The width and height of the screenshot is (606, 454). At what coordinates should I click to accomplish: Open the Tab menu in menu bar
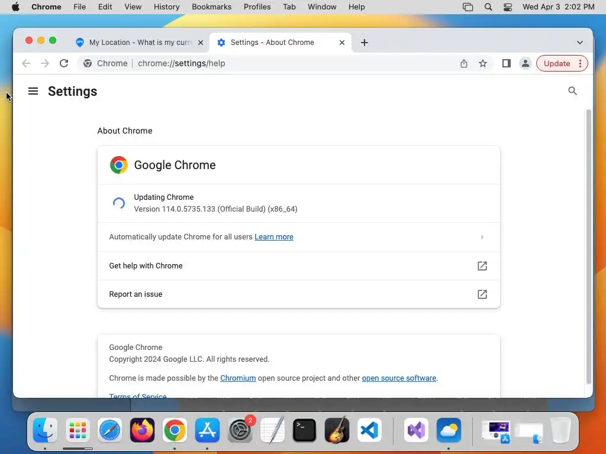(x=289, y=7)
